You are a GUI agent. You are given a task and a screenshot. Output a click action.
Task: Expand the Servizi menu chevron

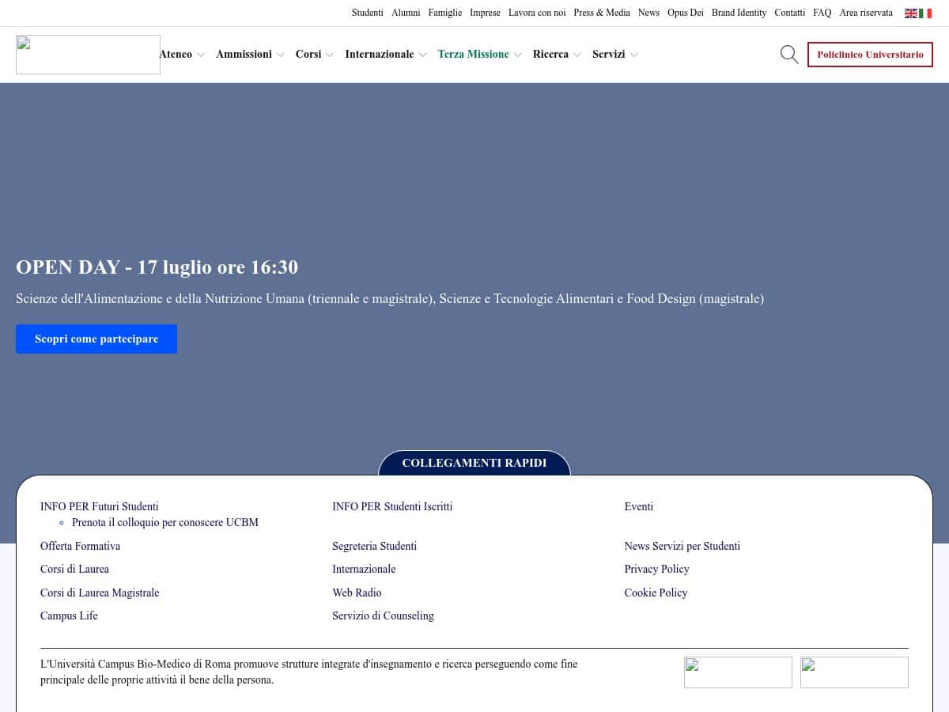pyautogui.click(x=633, y=55)
